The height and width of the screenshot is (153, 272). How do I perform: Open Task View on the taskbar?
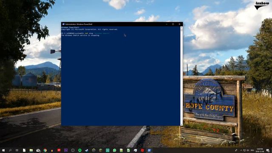tap(17, 150)
